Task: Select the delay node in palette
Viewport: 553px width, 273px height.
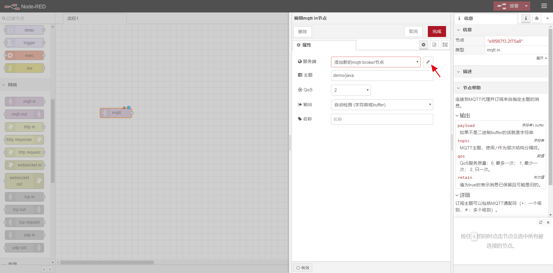Action: 24,30
